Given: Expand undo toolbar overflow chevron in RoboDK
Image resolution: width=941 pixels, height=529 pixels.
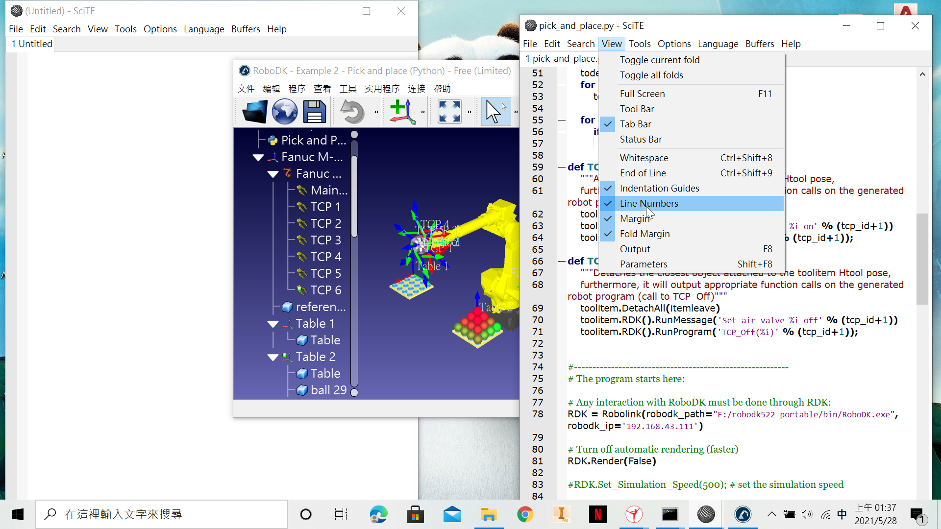Looking at the screenshot, I should click(x=376, y=112).
